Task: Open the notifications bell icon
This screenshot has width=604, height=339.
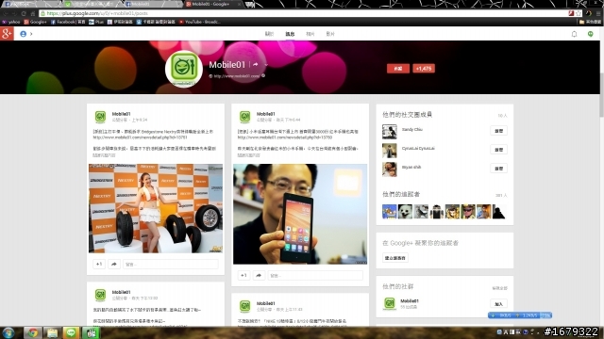Action: (x=574, y=34)
